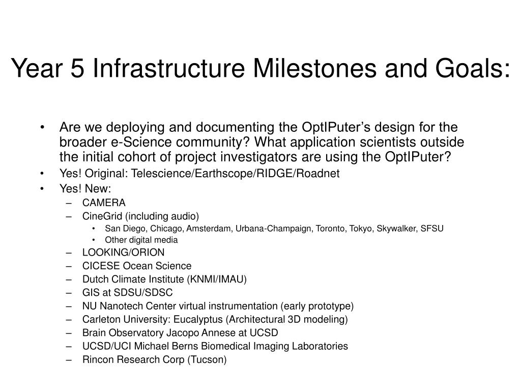Select the line listing San Diego, Chicago, Amsterdam
Viewport: 521px width, 391px height.
pyautogui.click(x=274, y=229)
